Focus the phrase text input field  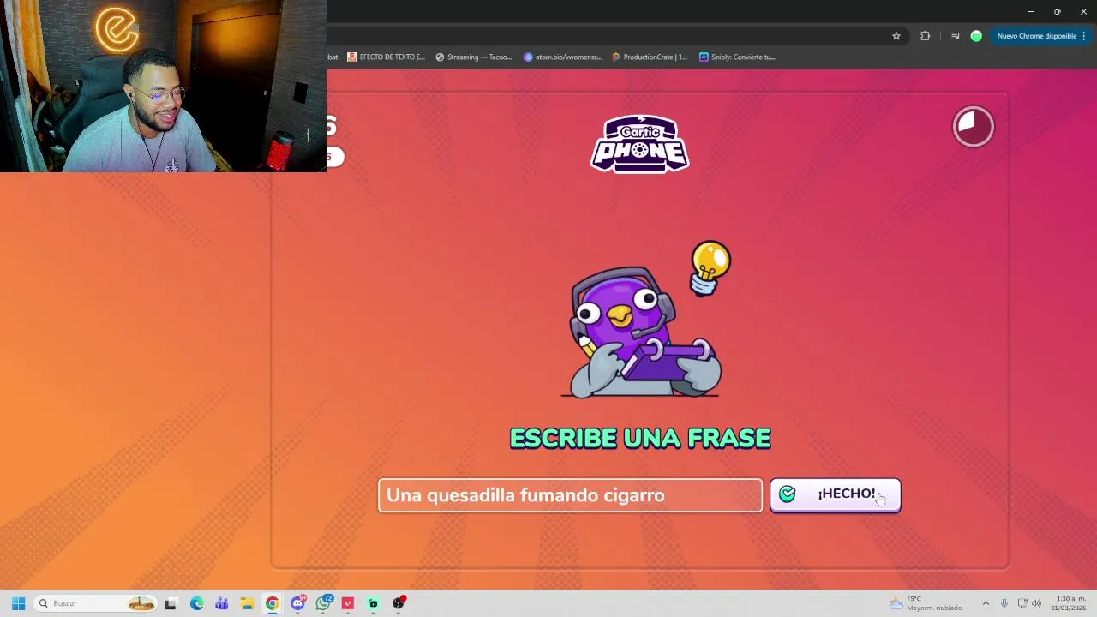[x=570, y=495]
